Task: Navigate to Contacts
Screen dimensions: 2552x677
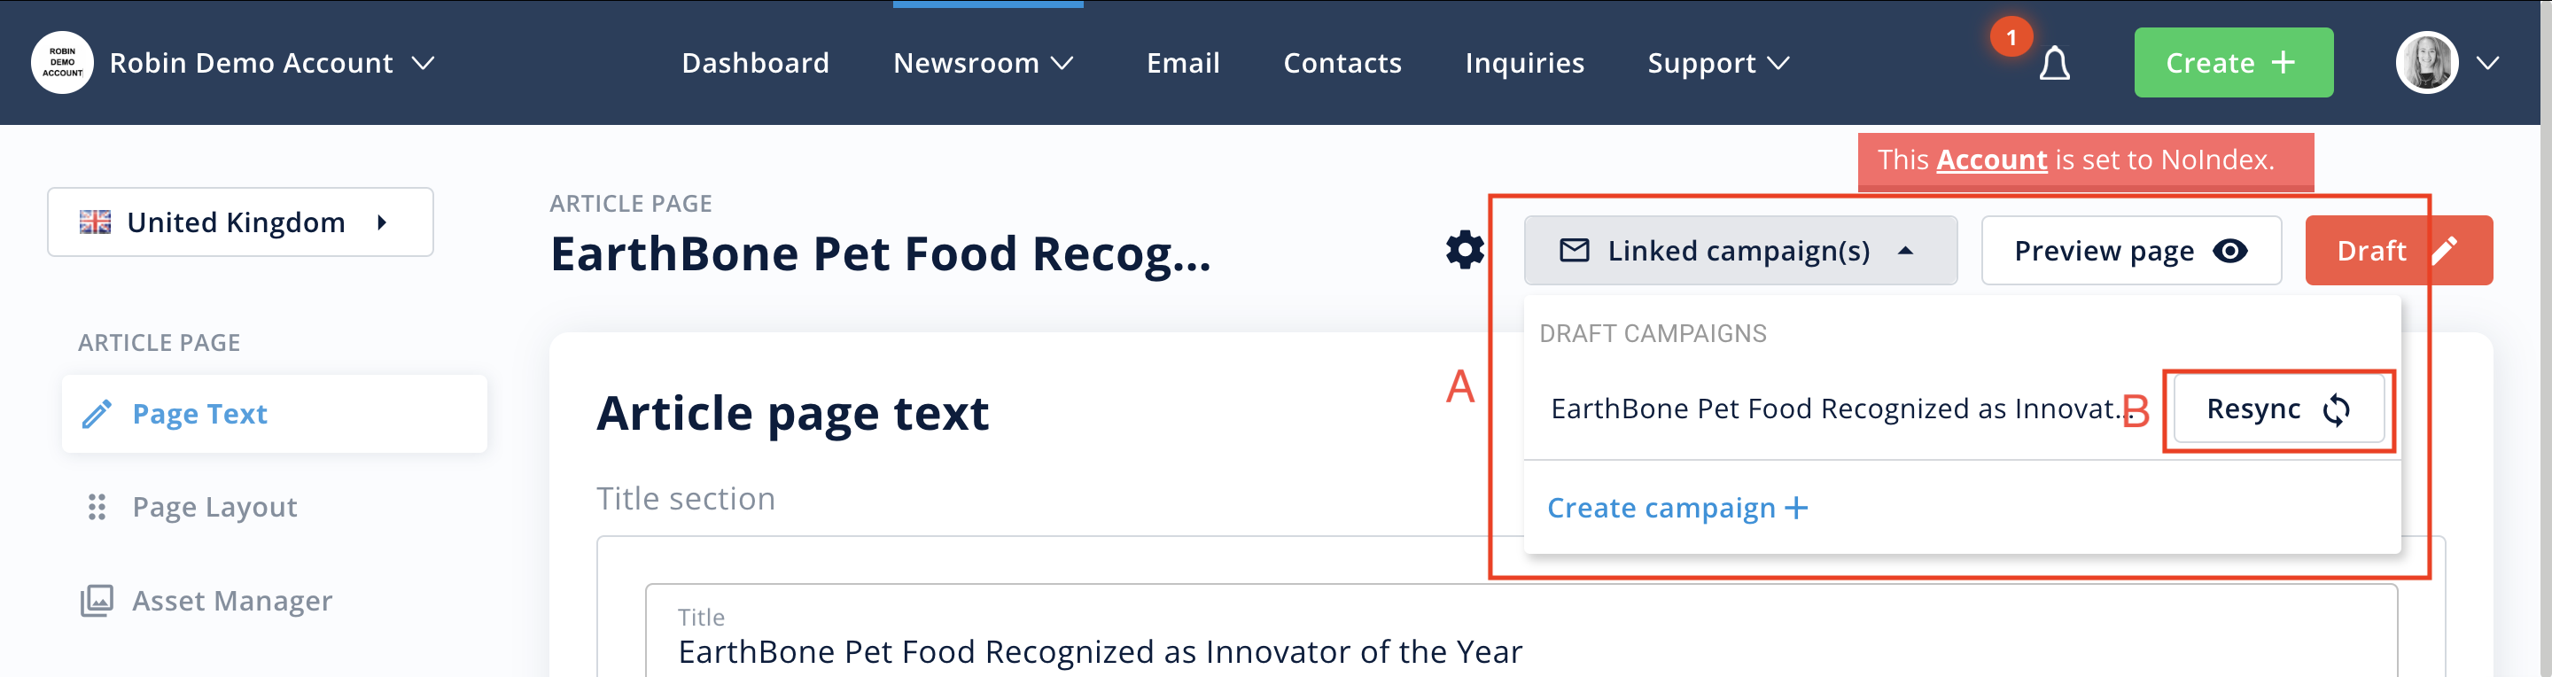Action: [x=1342, y=62]
